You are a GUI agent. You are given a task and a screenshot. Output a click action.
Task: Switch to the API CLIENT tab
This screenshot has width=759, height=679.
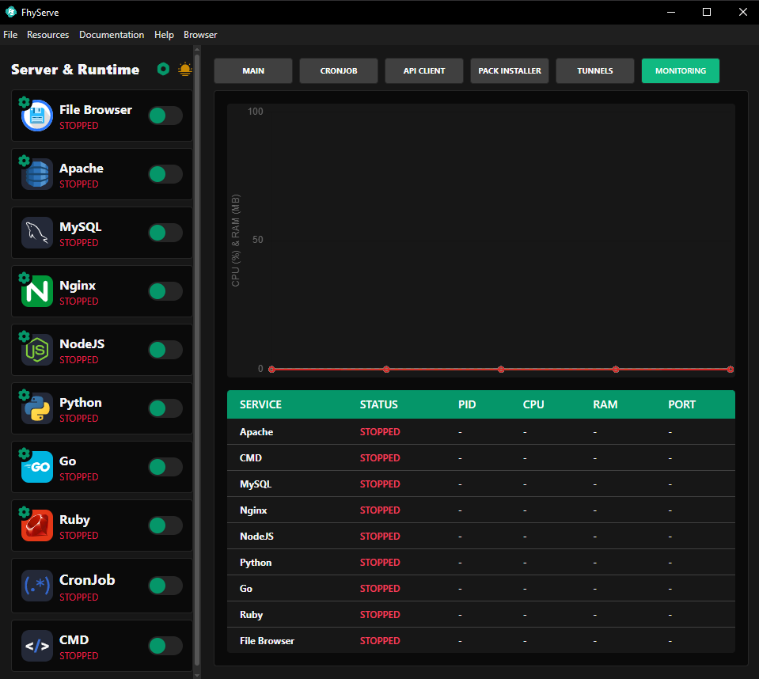424,70
